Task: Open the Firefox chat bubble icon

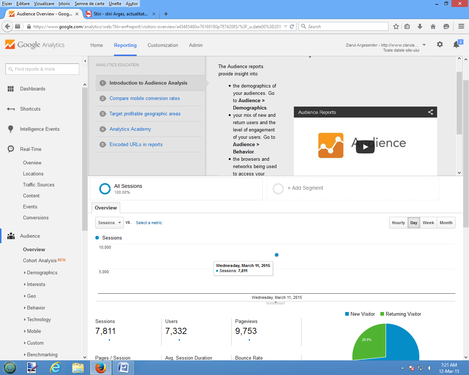Action: (446, 26)
